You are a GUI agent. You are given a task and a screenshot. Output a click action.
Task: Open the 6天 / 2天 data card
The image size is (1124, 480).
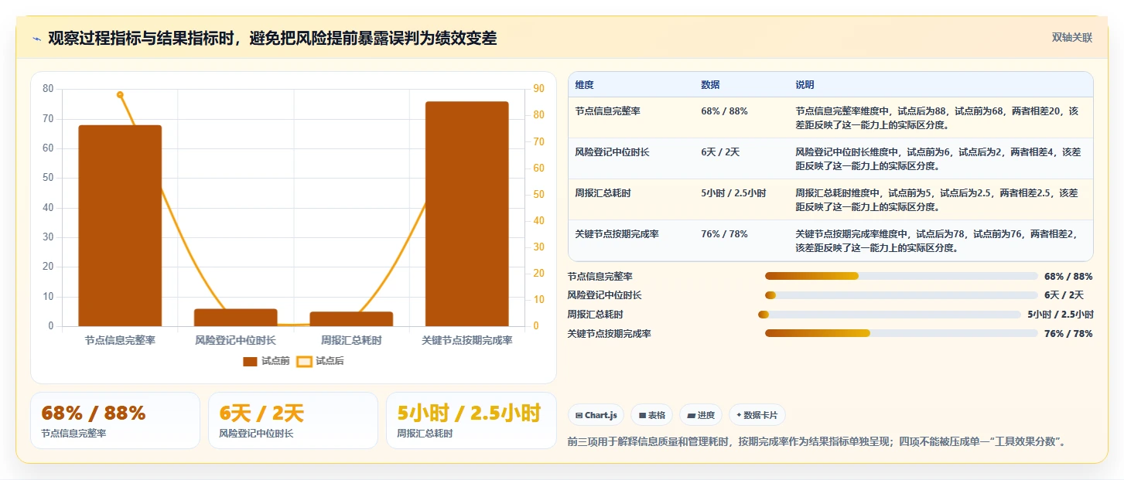[x=293, y=420]
